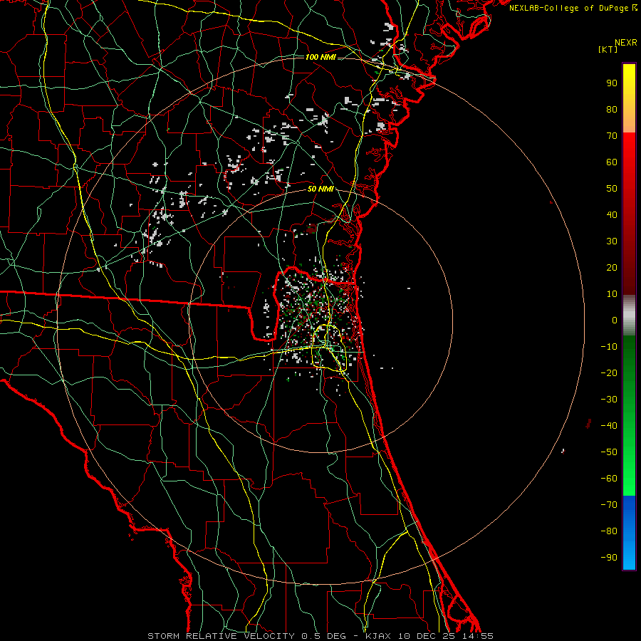The image size is (641, 641).
Task: Click the 10 value on the velocity scale
Action: (612, 294)
